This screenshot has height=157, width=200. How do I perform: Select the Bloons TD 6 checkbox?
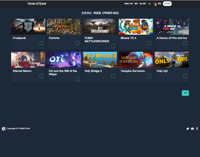[x=149, y=43]
